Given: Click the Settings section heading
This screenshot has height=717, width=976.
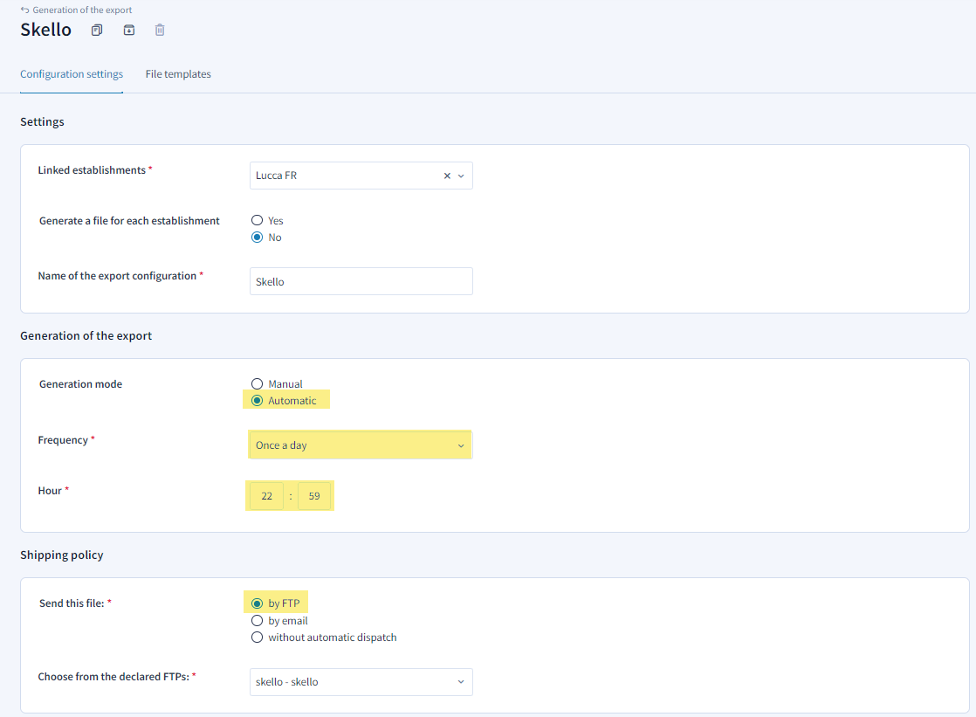Looking at the screenshot, I should (42, 121).
